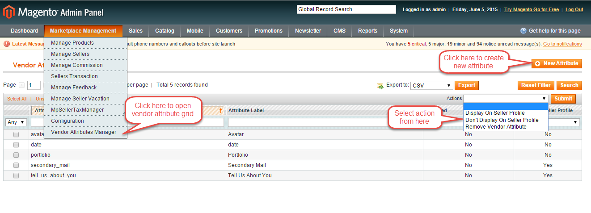Click the help question mark icon
The height and width of the screenshot is (213, 591).
pos(523,31)
